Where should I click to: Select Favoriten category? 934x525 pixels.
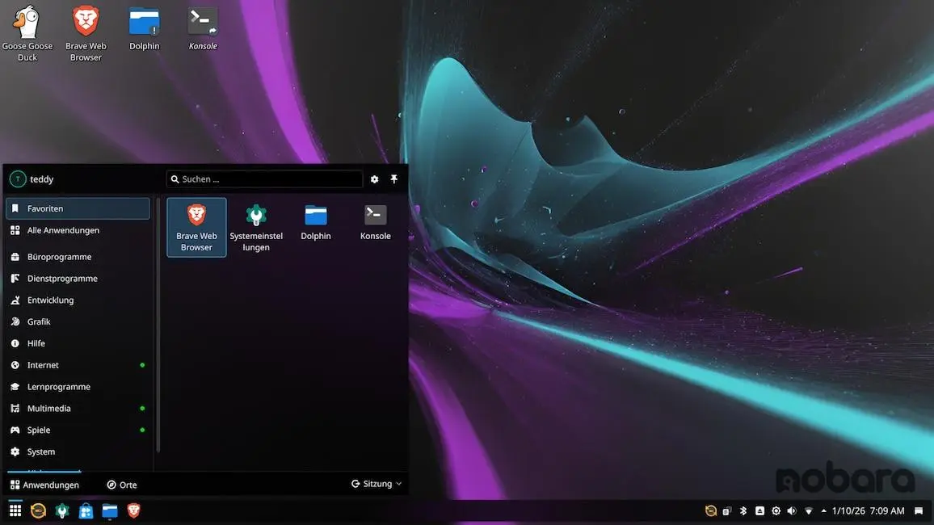[x=78, y=208]
